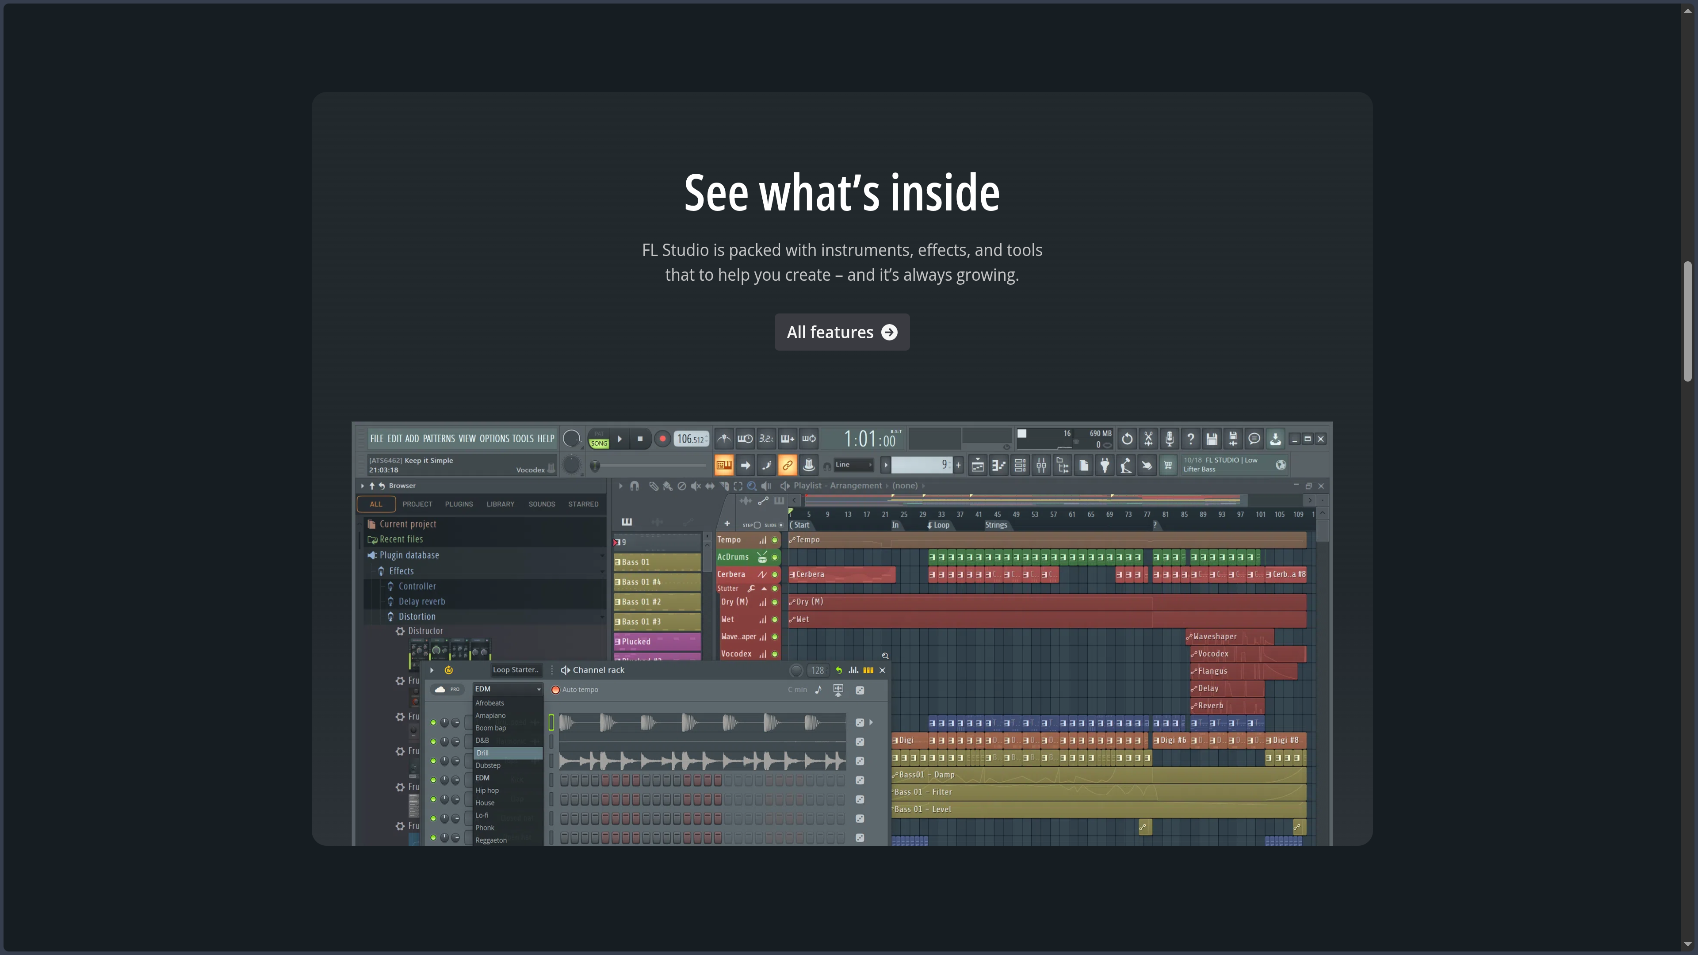The height and width of the screenshot is (955, 1698).
Task: Toggle the red Auto tempo button
Action: 556,690
